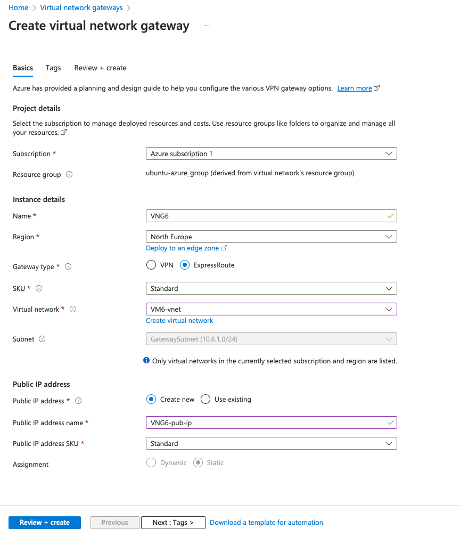This screenshot has width=460, height=536.
Task: Click the Resource group info icon
Action: [69, 174]
